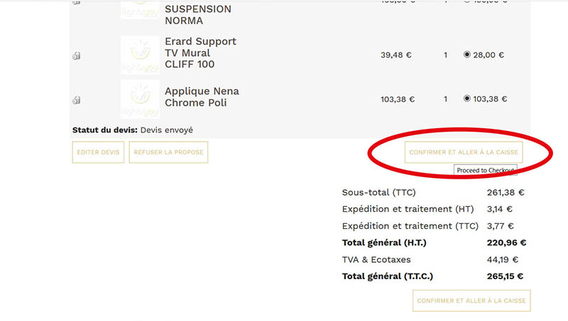This screenshot has width=568, height=321.
Task: Click quantity value in Erard Support row
Action: (x=446, y=55)
